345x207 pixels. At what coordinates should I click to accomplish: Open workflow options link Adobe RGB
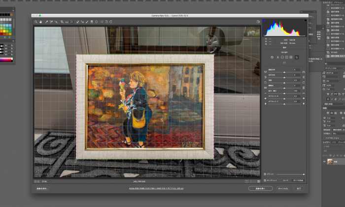(156, 189)
